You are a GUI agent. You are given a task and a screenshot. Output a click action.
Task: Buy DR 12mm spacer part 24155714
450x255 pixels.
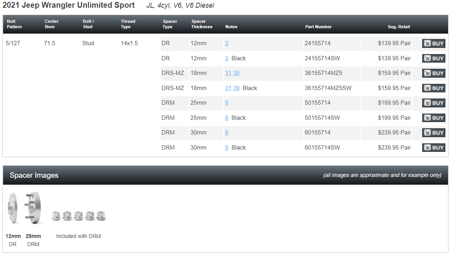[433, 43]
